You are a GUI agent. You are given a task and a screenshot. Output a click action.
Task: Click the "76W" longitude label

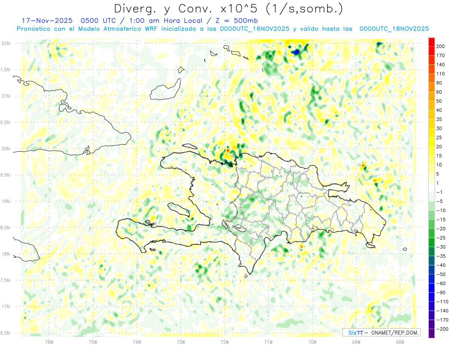click(x=49, y=342)
